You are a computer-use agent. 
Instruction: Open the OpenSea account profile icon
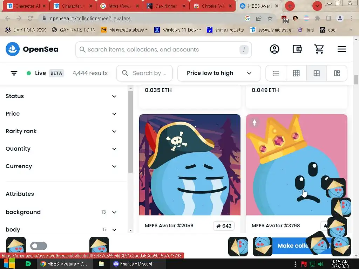click(x=274, y=49)
